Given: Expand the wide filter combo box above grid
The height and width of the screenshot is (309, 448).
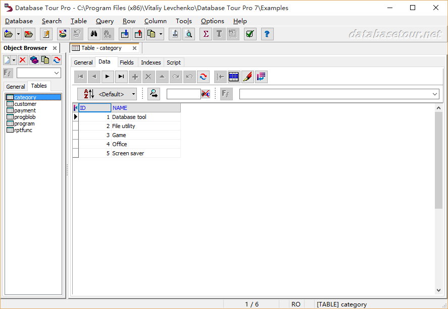Looking at the screenshot, I should coord(435,94).
